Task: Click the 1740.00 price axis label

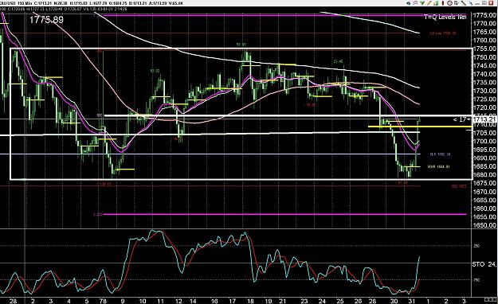Action: pos(484,74)
